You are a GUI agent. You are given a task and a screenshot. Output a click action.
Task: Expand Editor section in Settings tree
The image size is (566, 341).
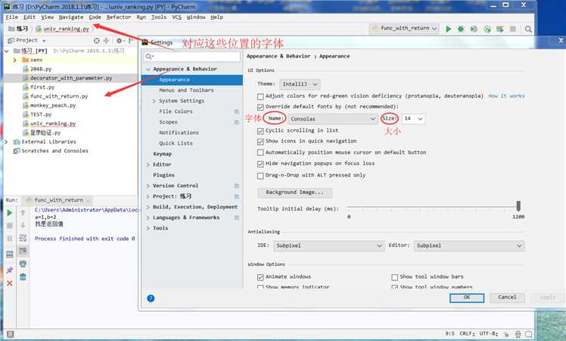coord(148,164)
